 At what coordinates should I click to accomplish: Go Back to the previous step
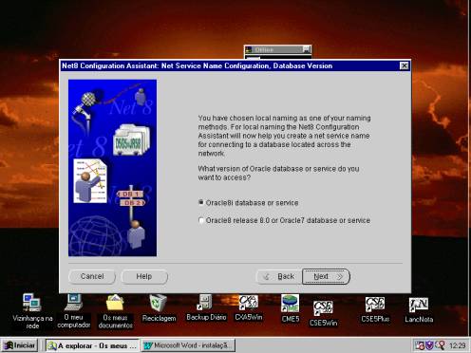279,276
